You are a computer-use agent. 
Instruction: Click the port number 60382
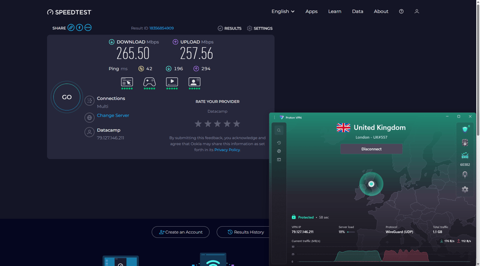click(x=465, y=164)
